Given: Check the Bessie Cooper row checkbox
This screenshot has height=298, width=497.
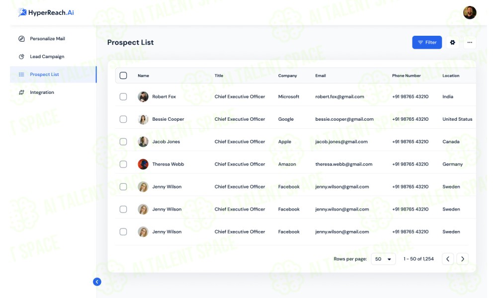Looking at the screenshot, I should coord(123,119).
